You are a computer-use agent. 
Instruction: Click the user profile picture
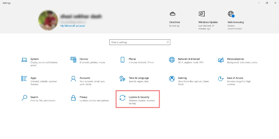(48, 20)
